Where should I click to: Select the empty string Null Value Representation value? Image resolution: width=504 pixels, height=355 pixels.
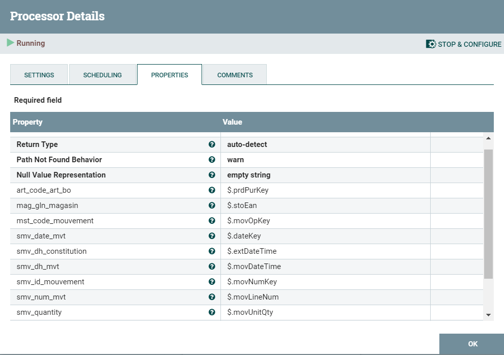pyautogui.click(x=249, y=175)
